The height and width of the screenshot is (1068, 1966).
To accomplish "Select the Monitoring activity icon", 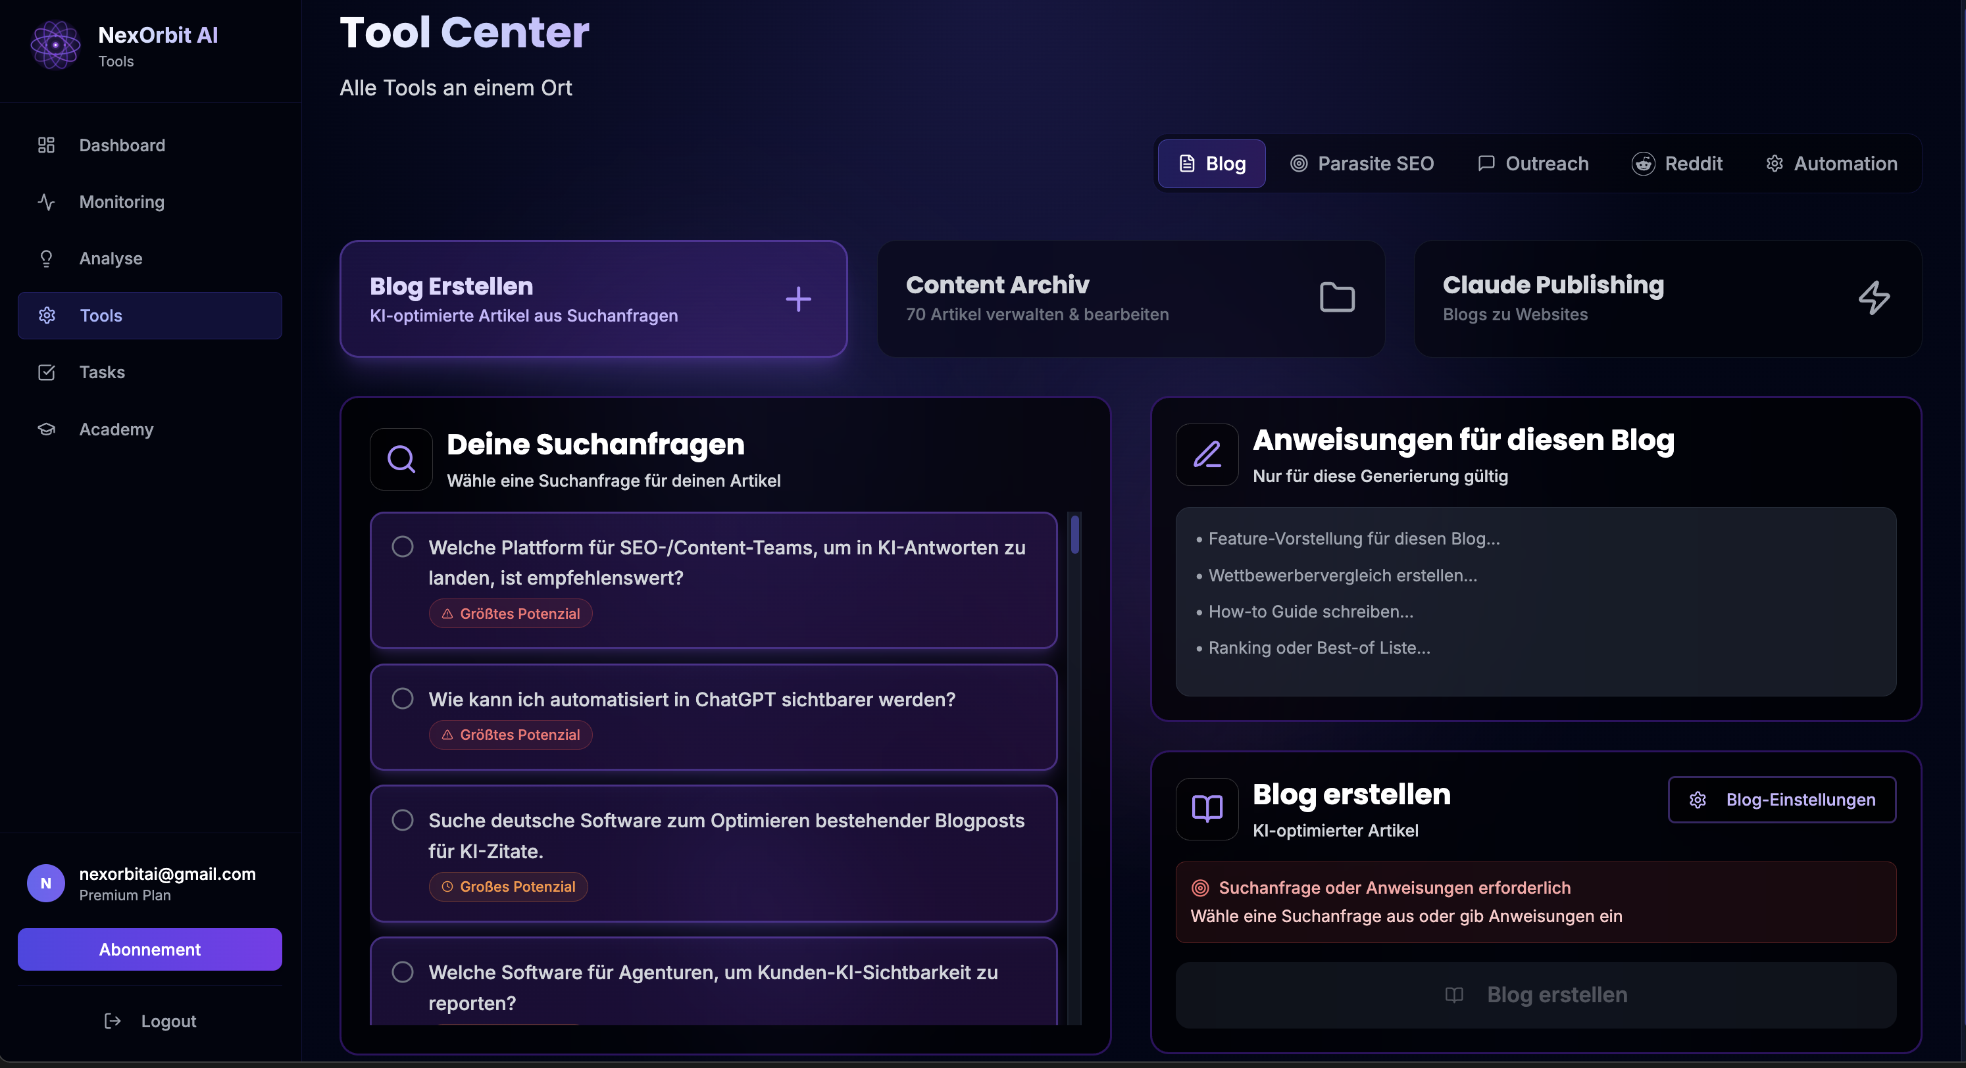I will [x=47, y=202].
